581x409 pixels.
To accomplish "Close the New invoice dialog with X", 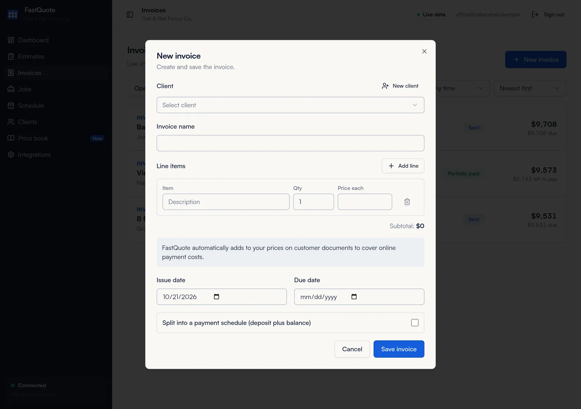I will [424, 51].
